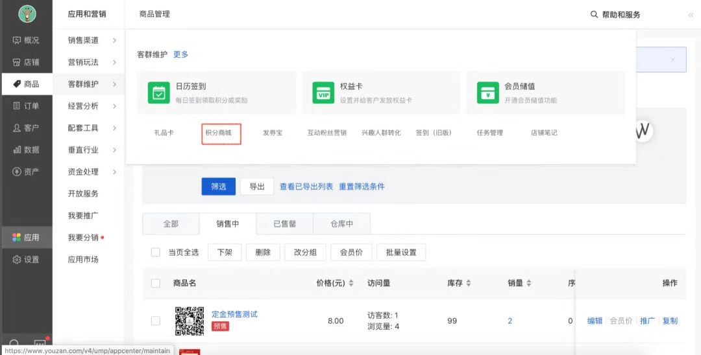Open 我要分销 in the app menu
This screenshot has width=701, height=355.
pos(83,237)
